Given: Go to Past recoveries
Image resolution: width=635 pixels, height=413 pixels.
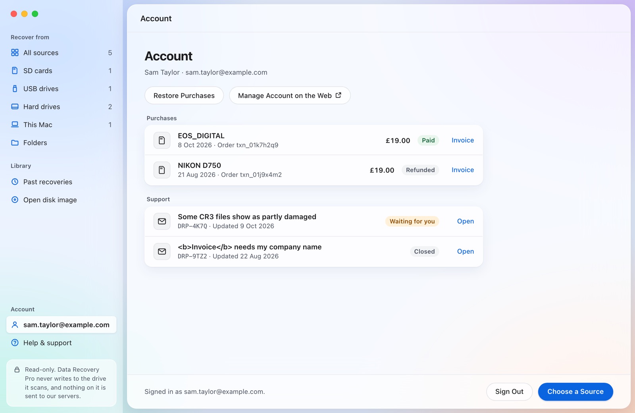Looking at the screenshot, I should [62, 182].
